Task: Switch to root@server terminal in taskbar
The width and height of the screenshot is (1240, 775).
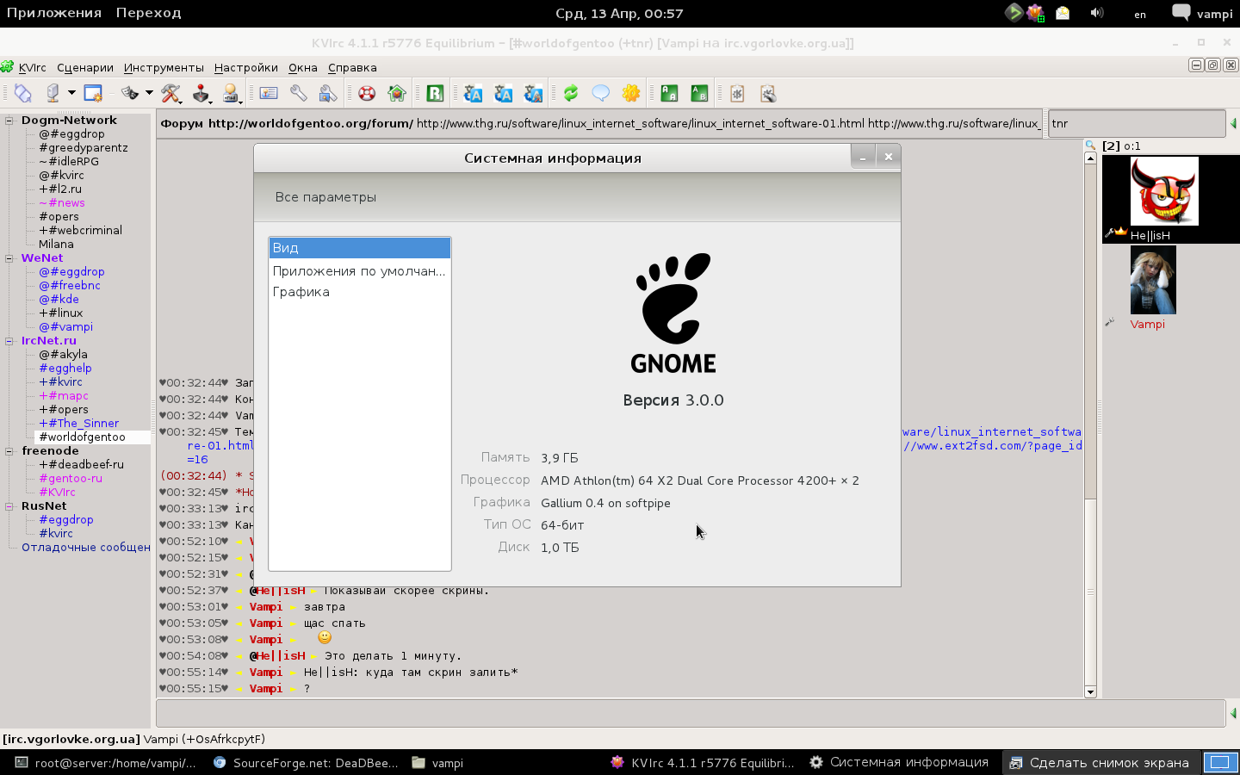Action: (x=107, y=763)
